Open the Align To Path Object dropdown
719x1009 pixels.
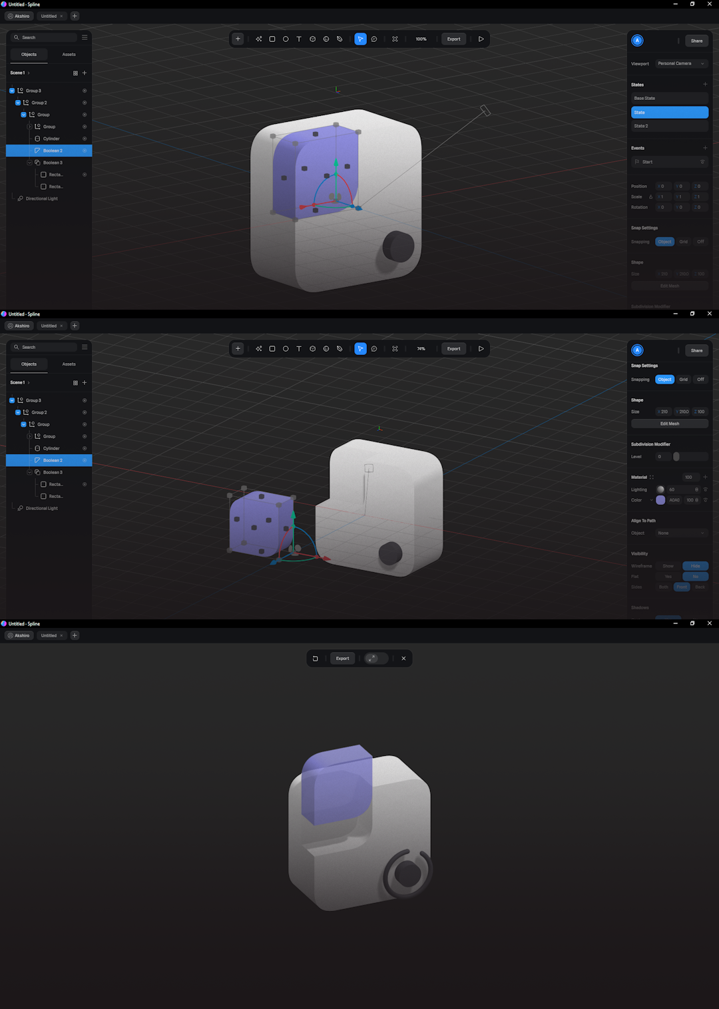coord(681,533)
